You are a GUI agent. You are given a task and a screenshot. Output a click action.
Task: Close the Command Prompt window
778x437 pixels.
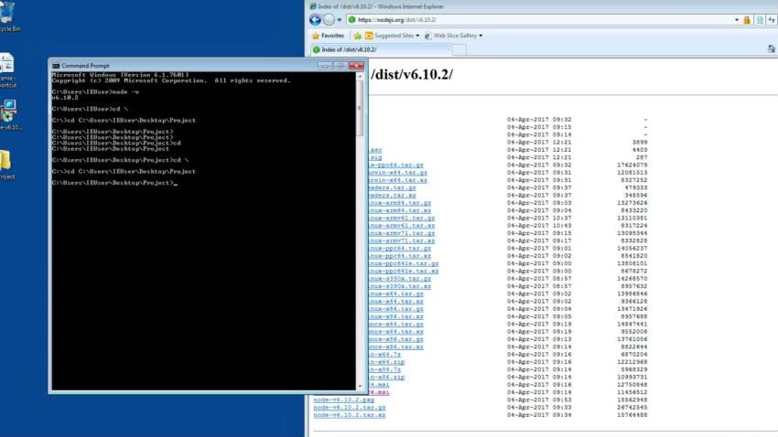[356, 66]
